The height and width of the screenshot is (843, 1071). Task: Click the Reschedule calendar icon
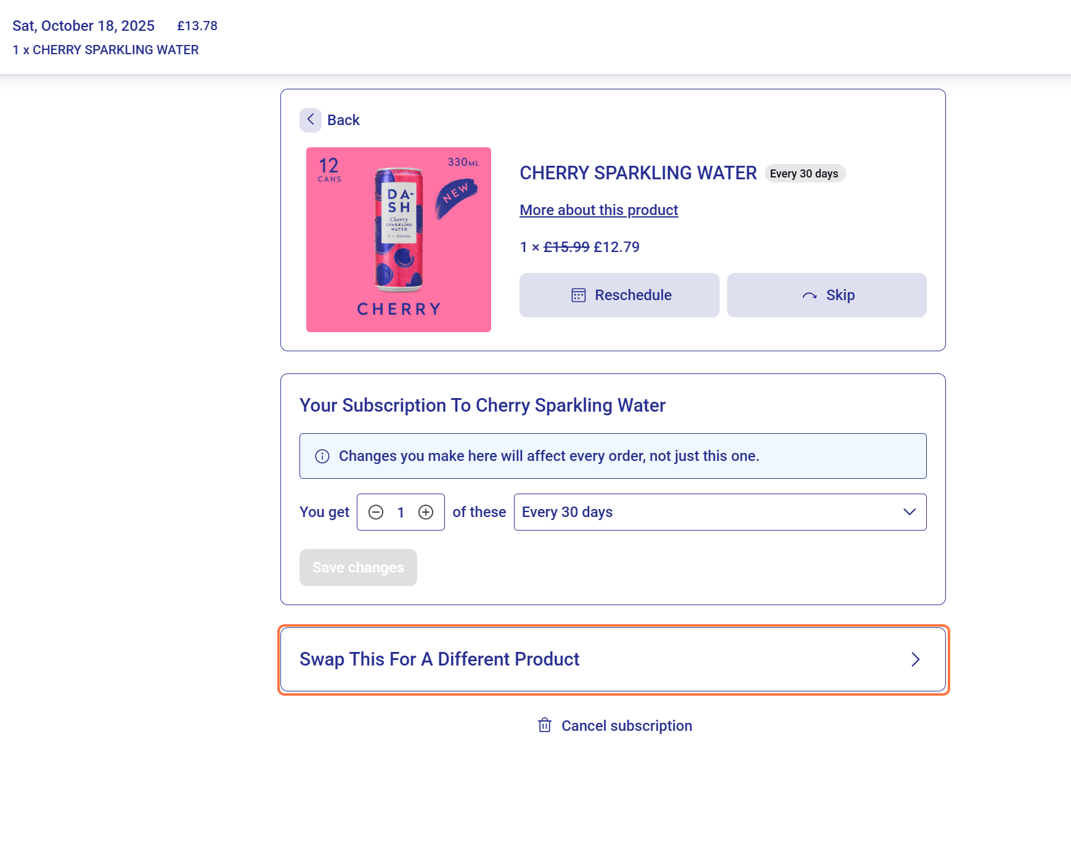click(x=578, y=295)
